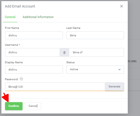Click the First Name label
Image resolution: width=140 pixels, height=116 pixels.
coord(12,28)
